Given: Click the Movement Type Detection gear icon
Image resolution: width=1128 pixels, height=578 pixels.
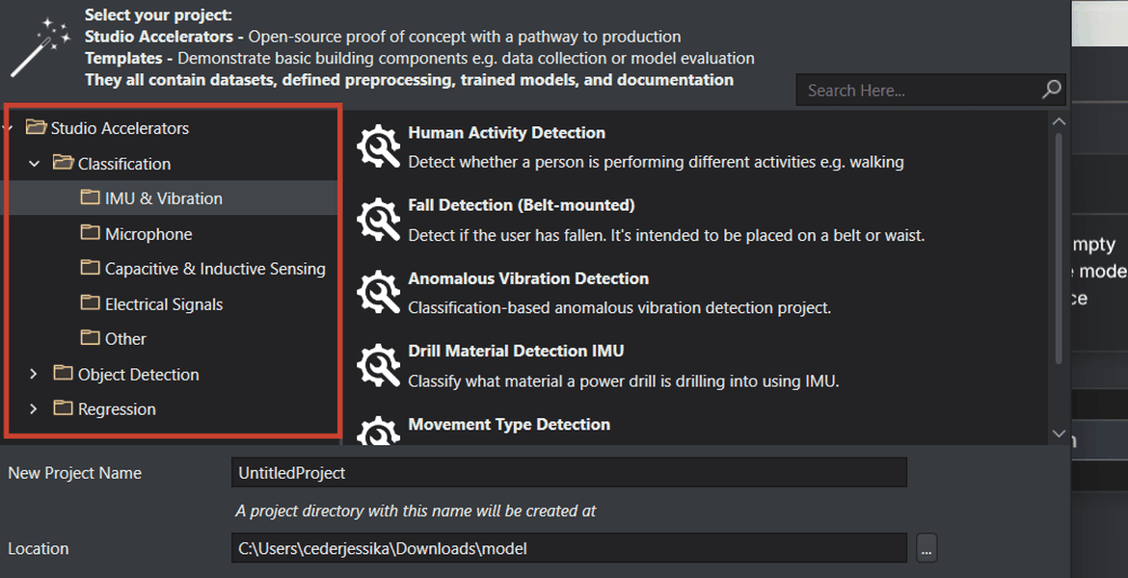Looking at the screenshot, I should [x=378, y=430].
